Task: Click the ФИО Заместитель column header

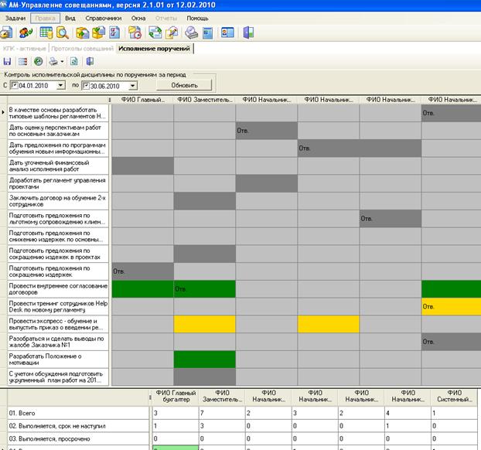Action: point(204,100)
